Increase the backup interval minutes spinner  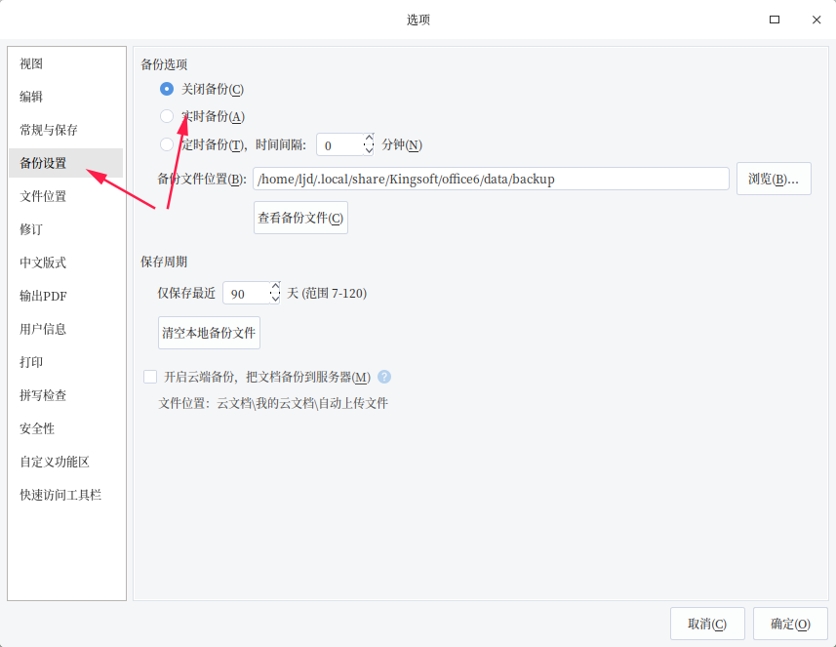(x=369, y=139)
